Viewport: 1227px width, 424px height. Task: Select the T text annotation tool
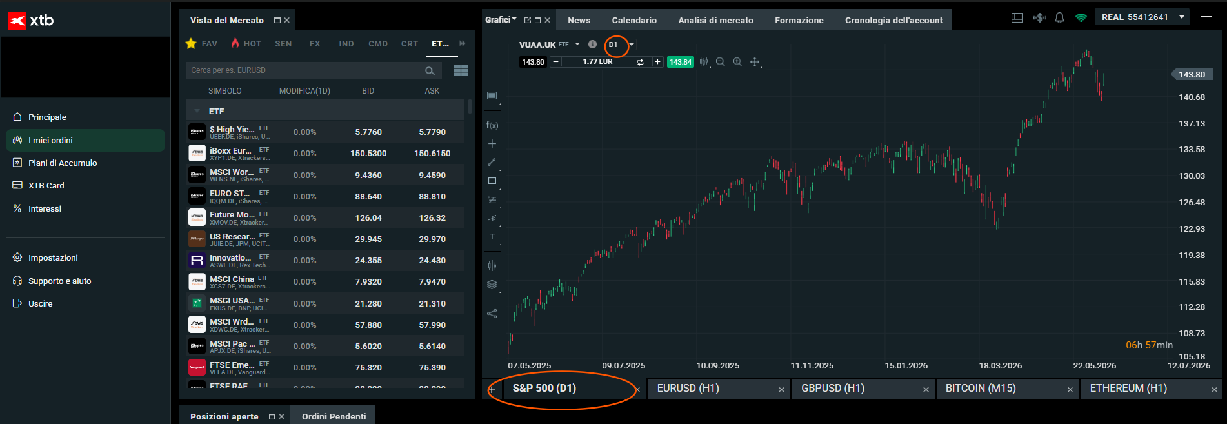(x=492, y=237)
